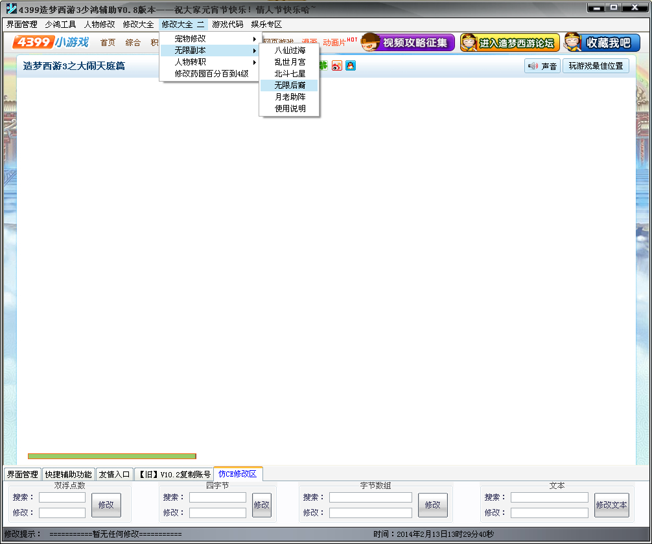Select 北斗七星 submenu entry
This screenshot has height=544, width=652.
pos(290,74)
